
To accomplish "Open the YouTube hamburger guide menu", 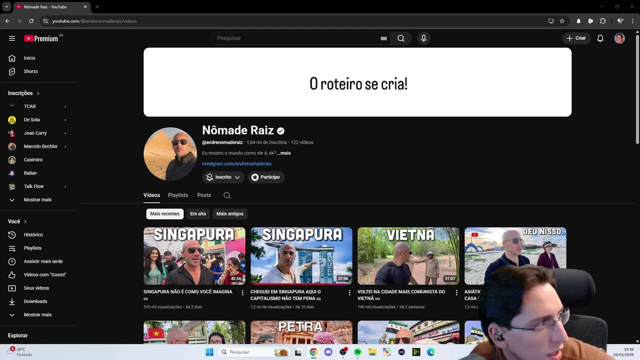I will (12, 38).
